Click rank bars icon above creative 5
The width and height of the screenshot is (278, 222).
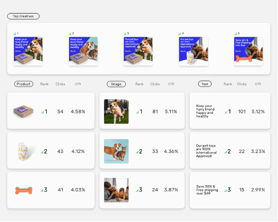coord(236,34)
